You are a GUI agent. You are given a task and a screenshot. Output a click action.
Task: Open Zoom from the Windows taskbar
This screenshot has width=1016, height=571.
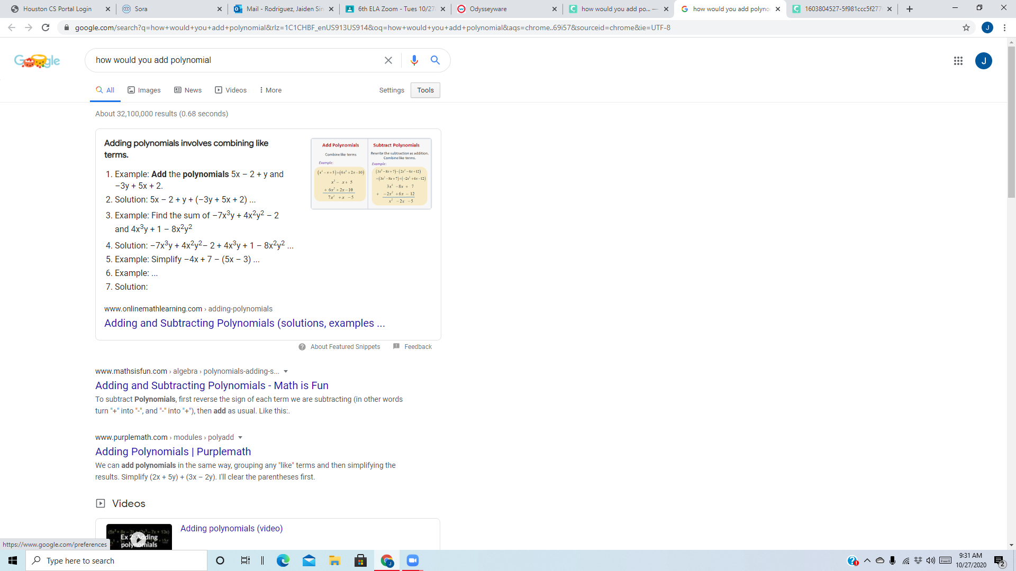point(413,560)
